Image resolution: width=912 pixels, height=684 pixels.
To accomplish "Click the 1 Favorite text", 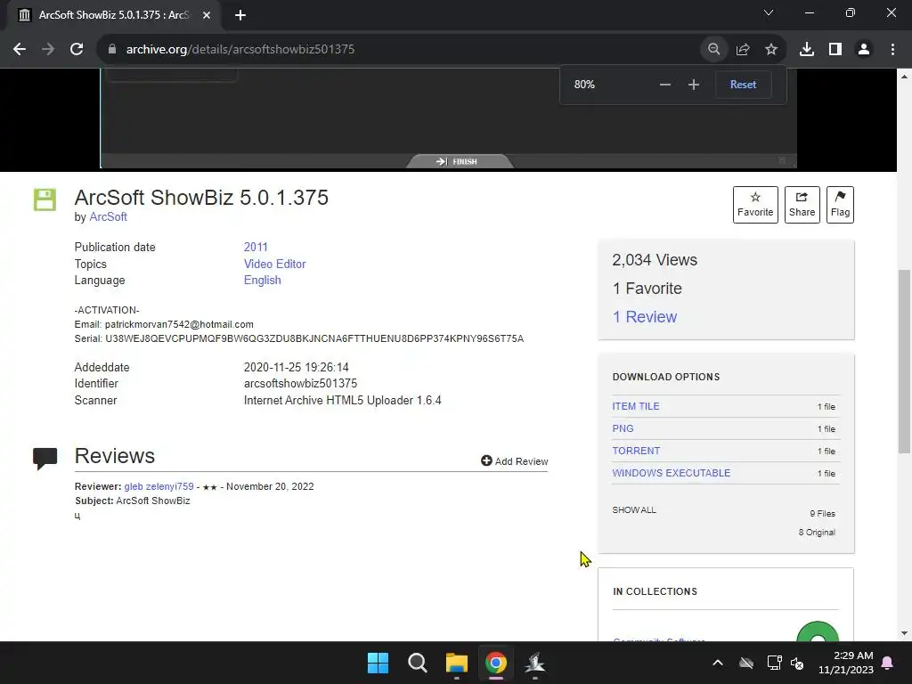I will (647, 289).
